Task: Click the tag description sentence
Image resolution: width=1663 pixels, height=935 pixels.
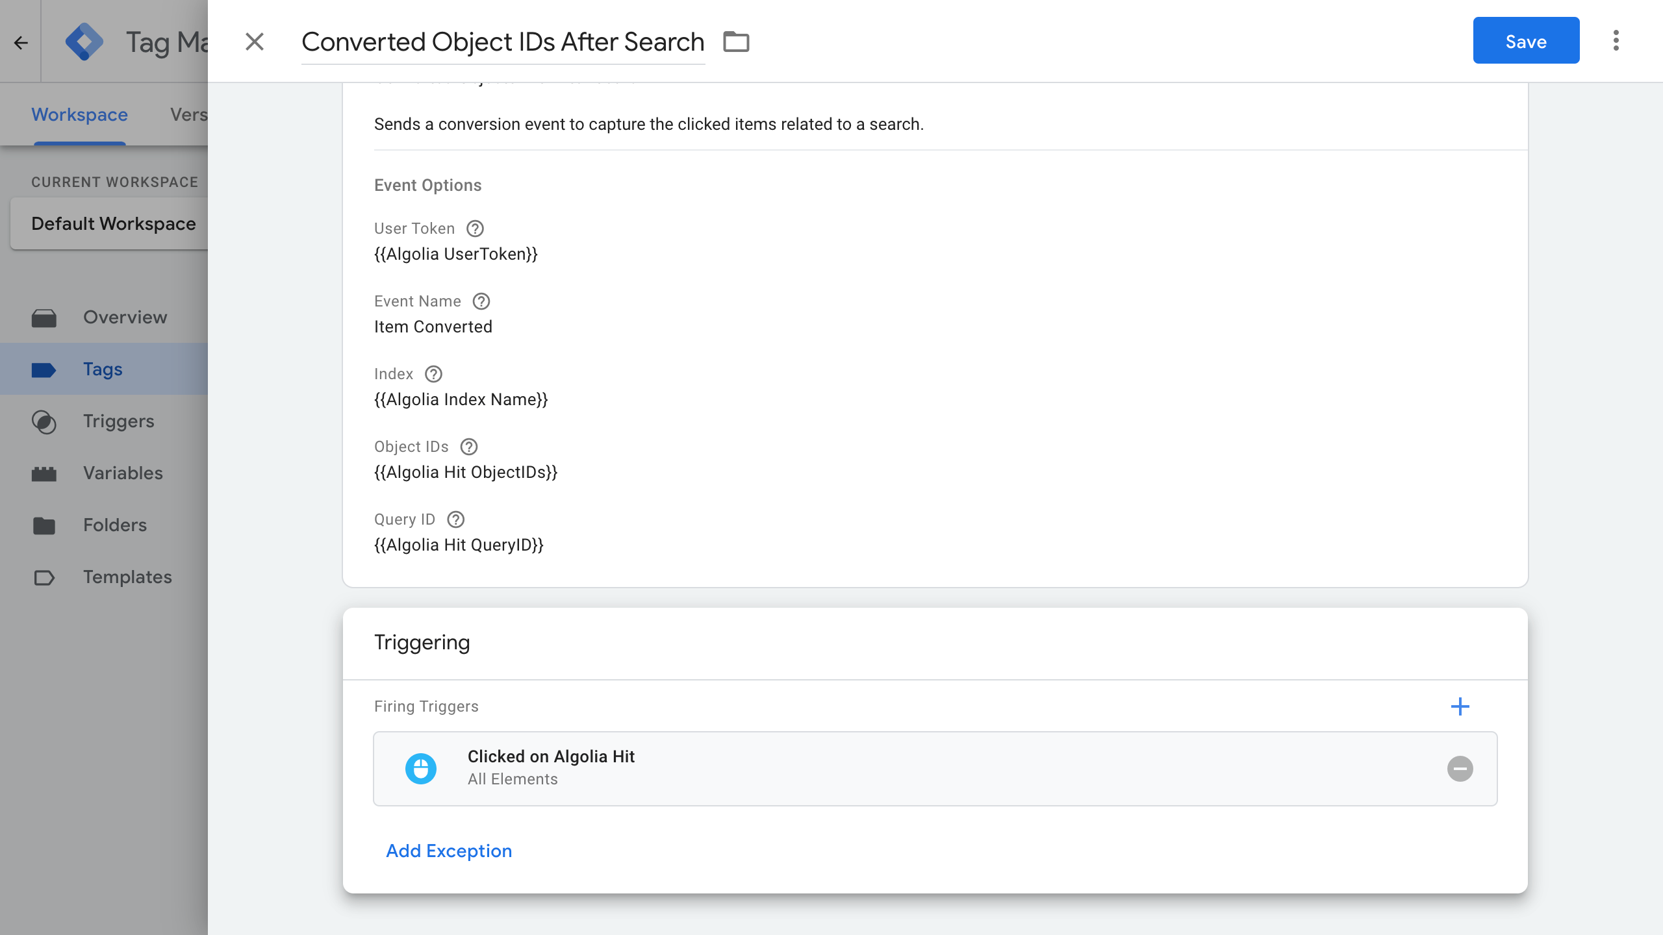Action: click(x=649, y=124)
